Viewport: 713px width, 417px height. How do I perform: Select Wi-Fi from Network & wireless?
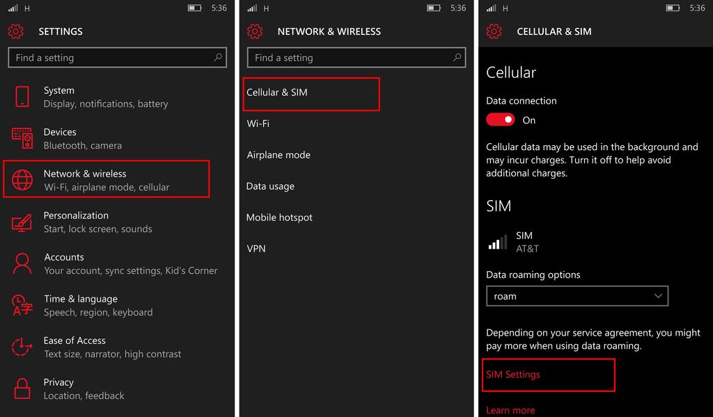pyautogui.click(x=257, y=124)
